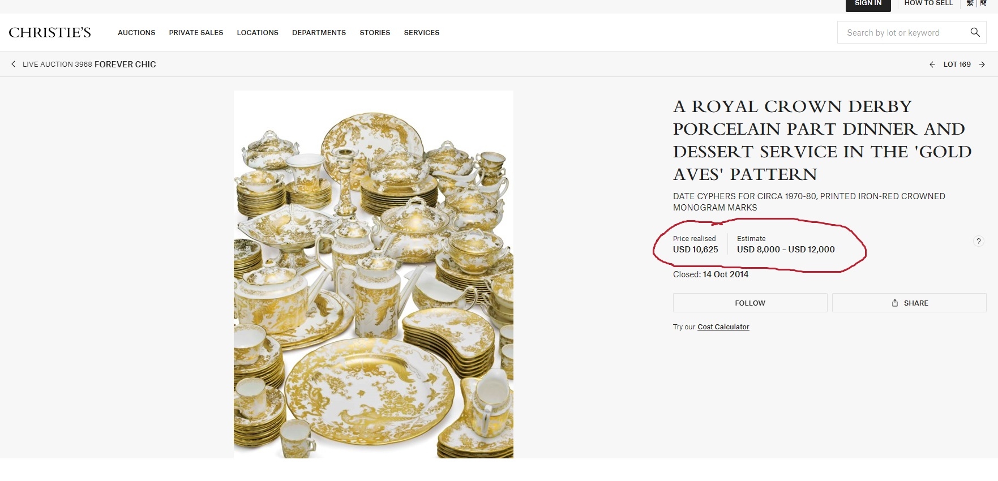Image resolution: width=998 pixels, height=481 pixels.
Task: Select the 'USD 10,625' price realised value
Action: pyautogui.click(x=695, y=250)
